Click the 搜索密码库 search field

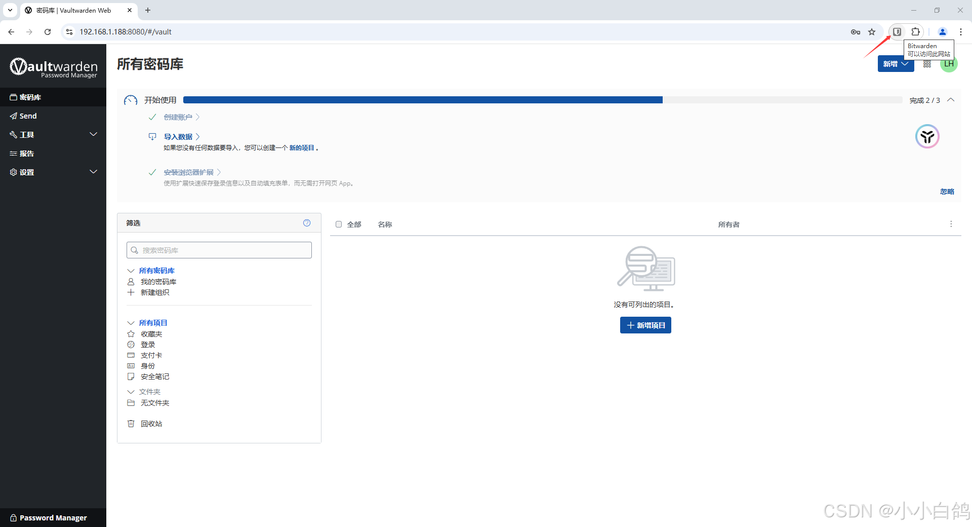[219, 250]
